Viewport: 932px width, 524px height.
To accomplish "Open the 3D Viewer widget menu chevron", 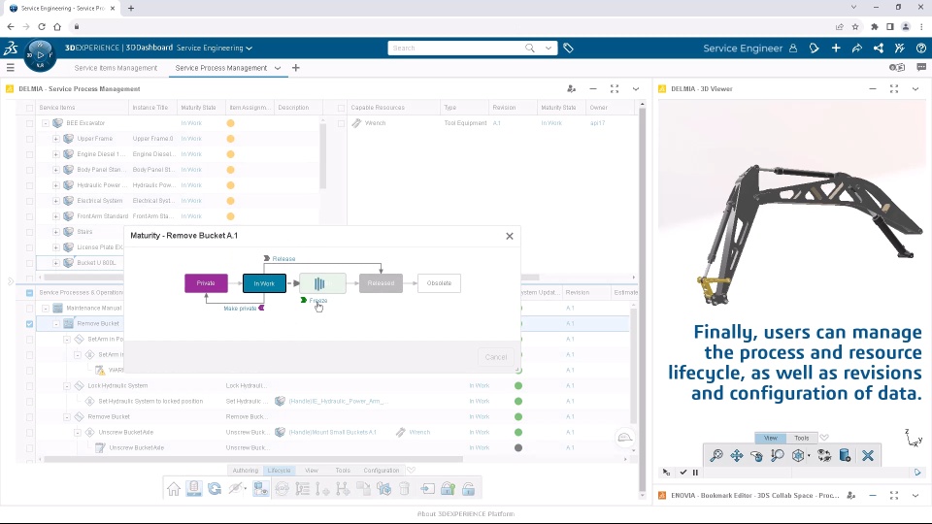I will (915, 88).
